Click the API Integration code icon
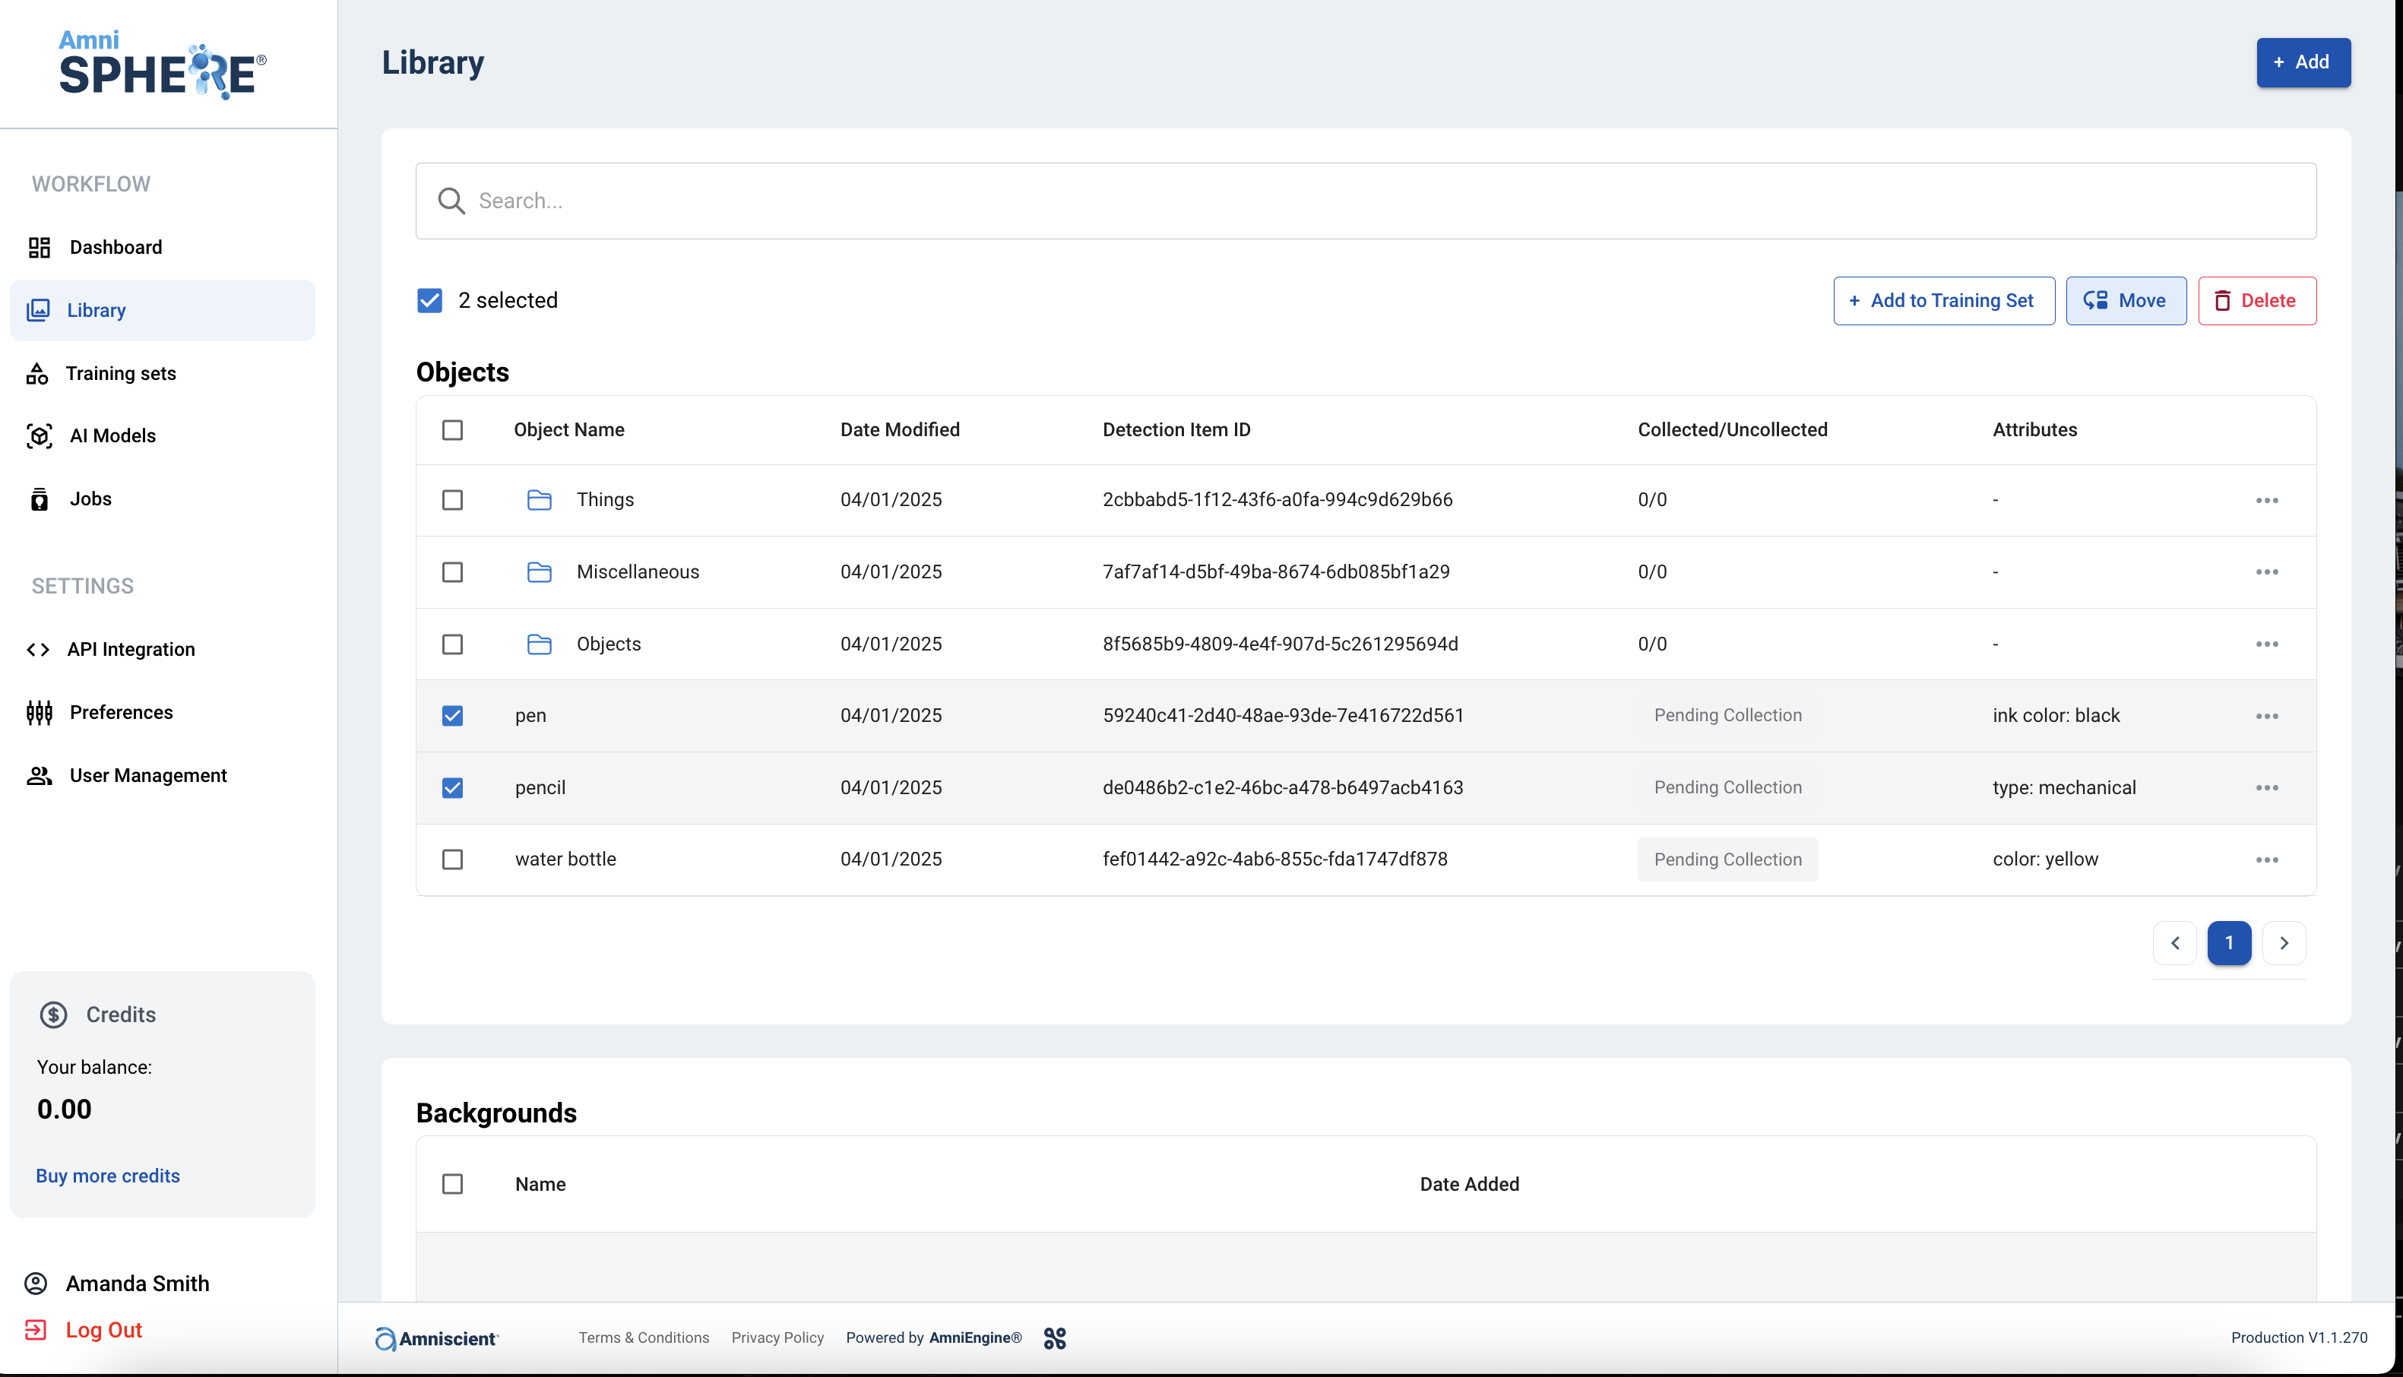 click(x=38, y=649)
